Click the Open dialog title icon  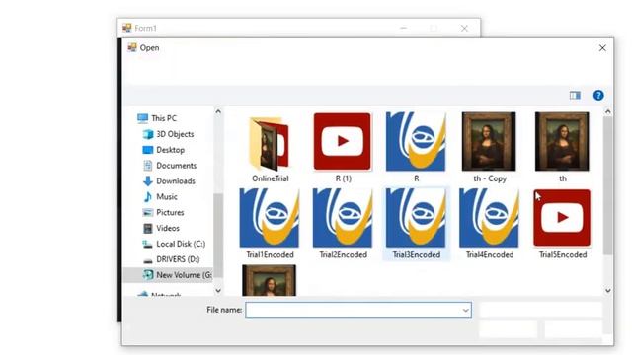[x=132, y=48]
